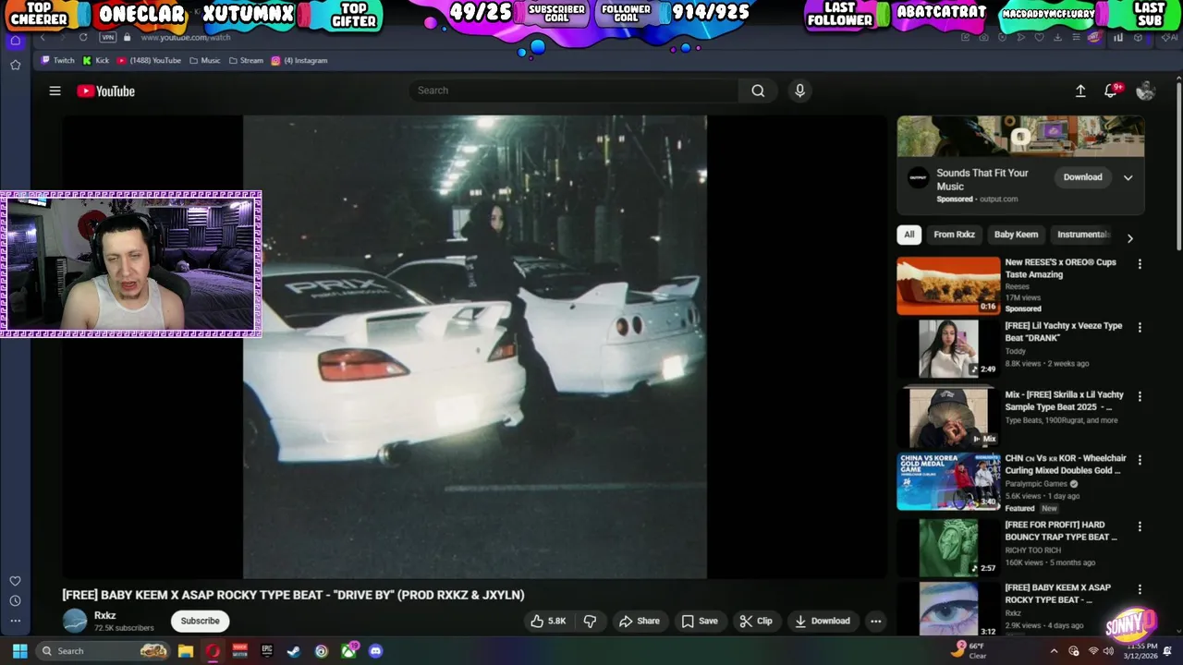
Task: Open the Instagram bookmark
Action: (299, 61)
